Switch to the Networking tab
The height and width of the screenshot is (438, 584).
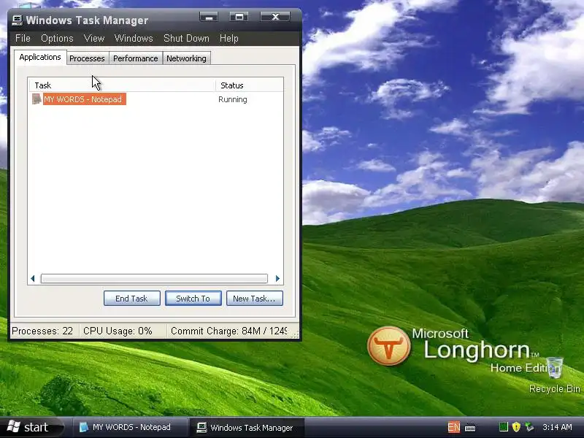186,58
